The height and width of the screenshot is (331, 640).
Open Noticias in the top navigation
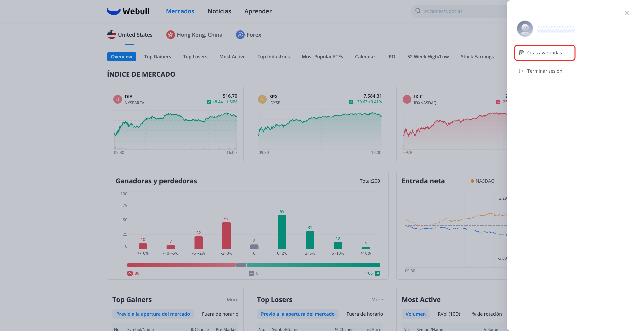(x=219, y=11)
